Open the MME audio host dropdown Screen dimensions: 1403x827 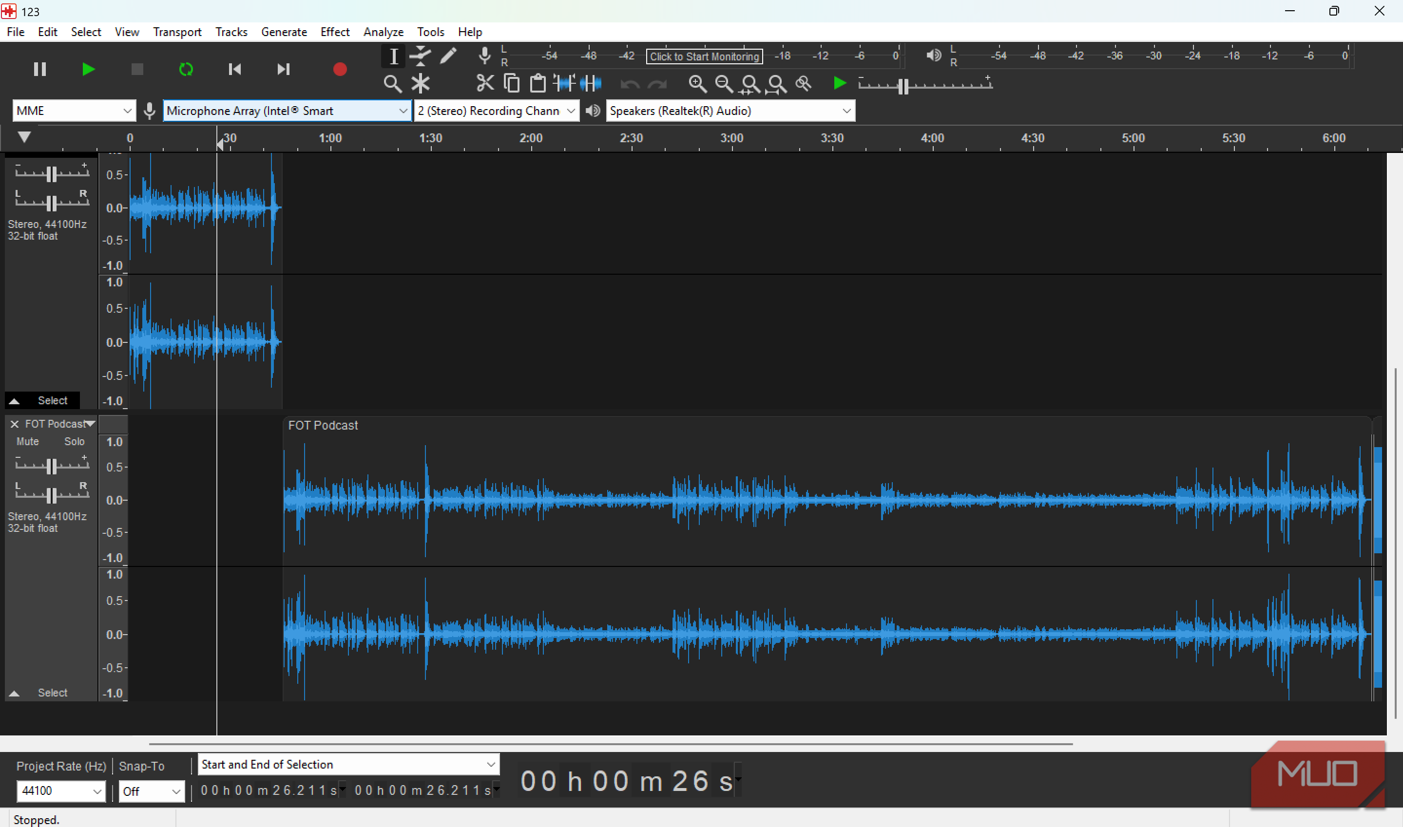pos(74,111)
